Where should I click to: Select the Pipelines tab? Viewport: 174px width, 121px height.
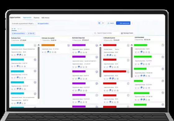[37, 18]
